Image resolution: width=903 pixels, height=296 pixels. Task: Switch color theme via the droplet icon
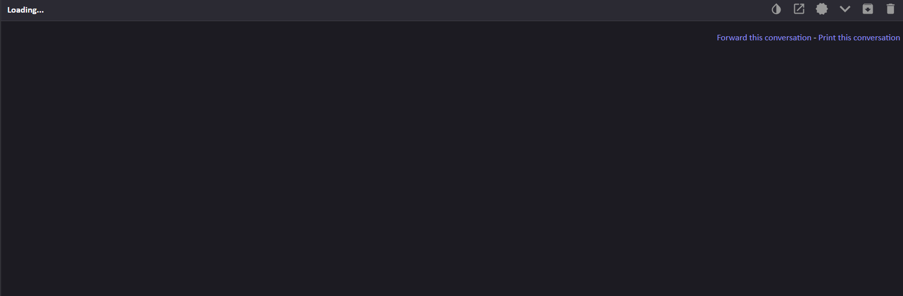[776, 9]
